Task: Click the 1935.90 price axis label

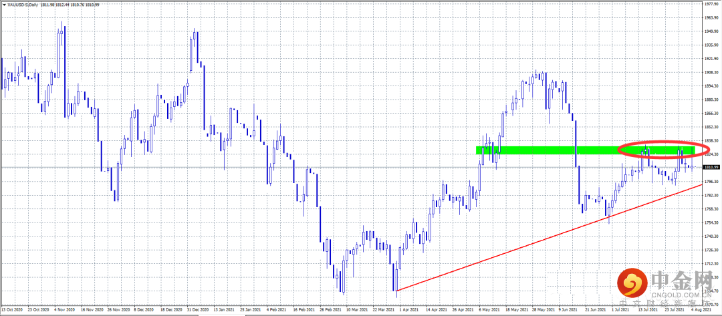Action: [712, 45]
